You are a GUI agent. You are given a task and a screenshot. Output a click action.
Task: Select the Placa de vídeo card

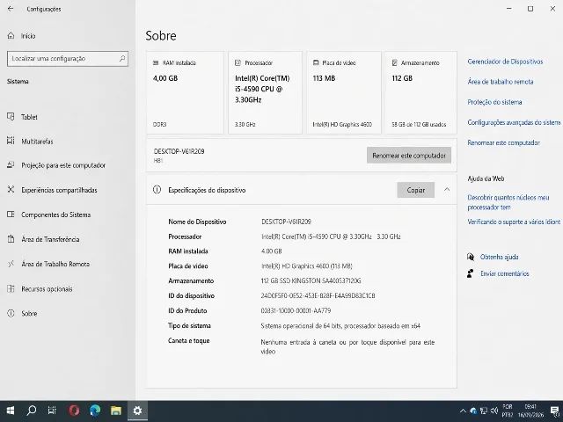click(x=344, y=92)
